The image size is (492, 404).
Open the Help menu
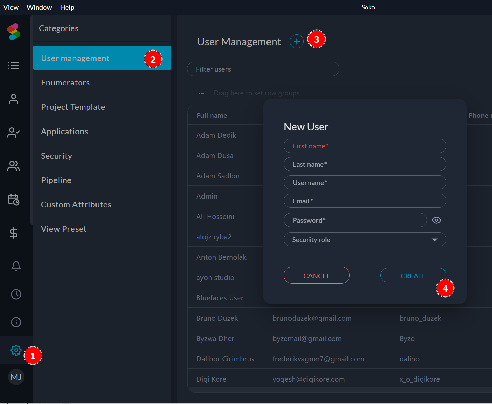(67, 7)
